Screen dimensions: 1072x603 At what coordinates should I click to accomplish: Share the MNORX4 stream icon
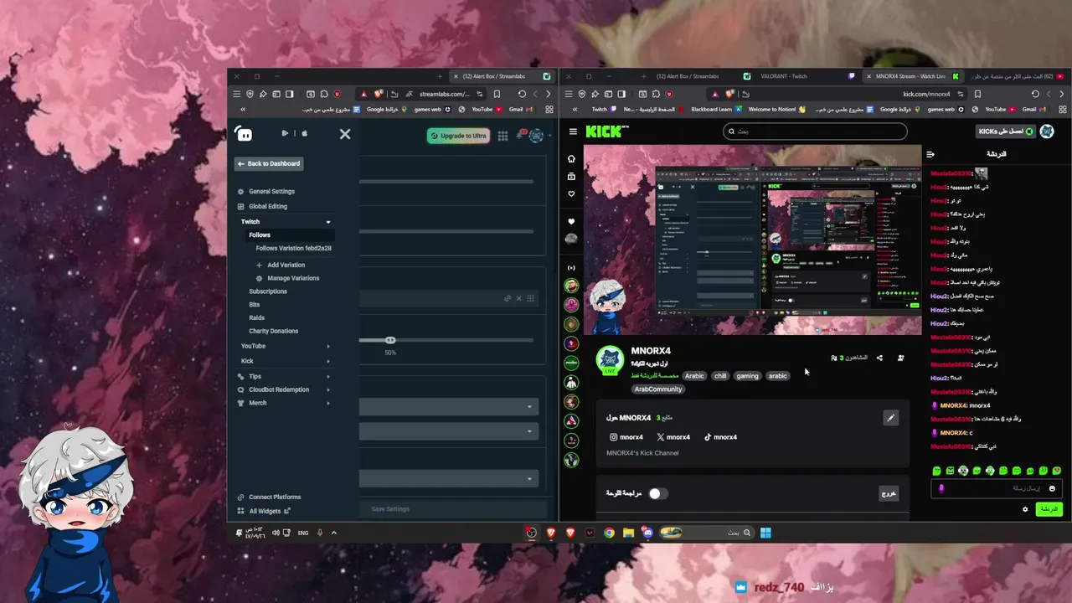[x=879, y=358]
